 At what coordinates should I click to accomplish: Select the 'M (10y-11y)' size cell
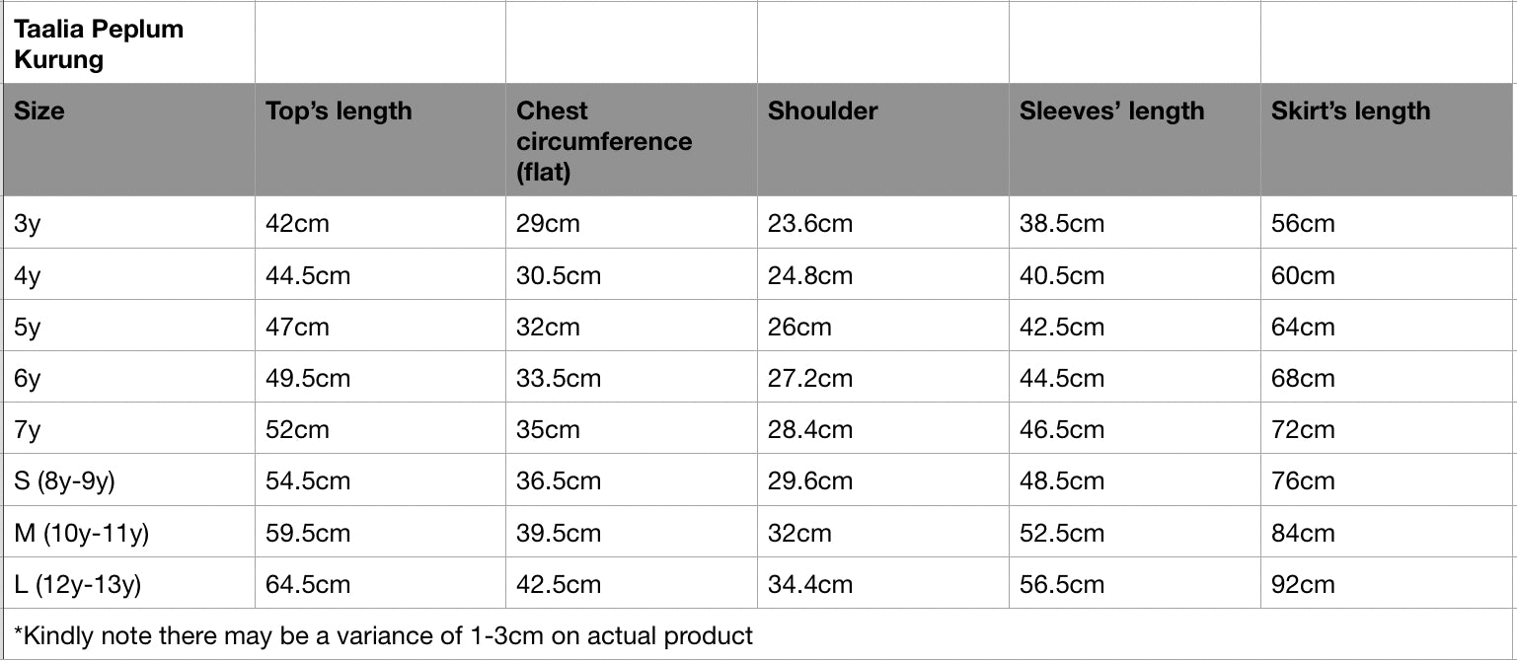pyautogui.click(x=82, y=534)
